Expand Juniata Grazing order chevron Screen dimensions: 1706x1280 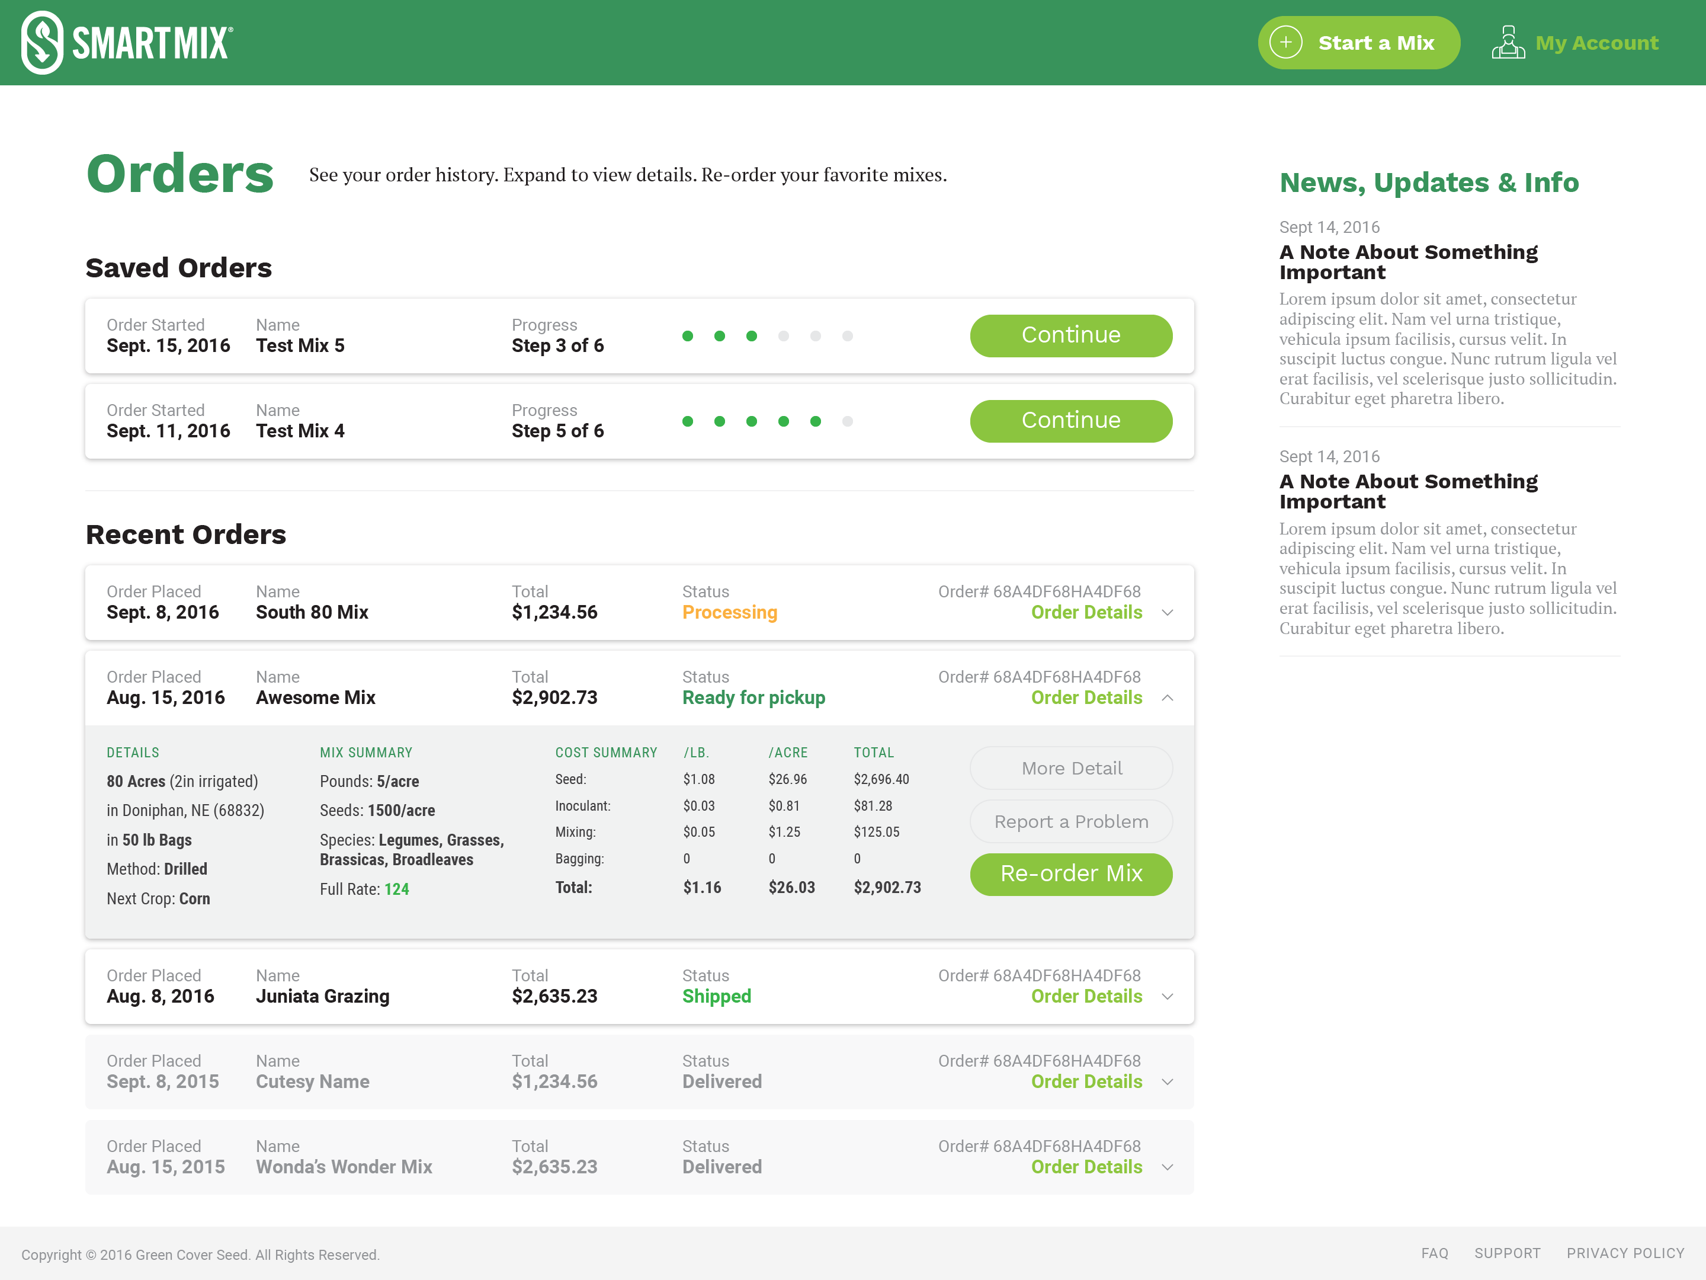click(x=1167, y=996)
